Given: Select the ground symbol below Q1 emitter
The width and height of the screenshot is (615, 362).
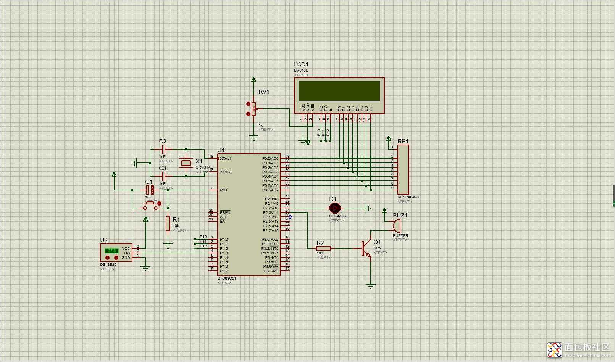Looking at the screenshot, I should point(370,286).
